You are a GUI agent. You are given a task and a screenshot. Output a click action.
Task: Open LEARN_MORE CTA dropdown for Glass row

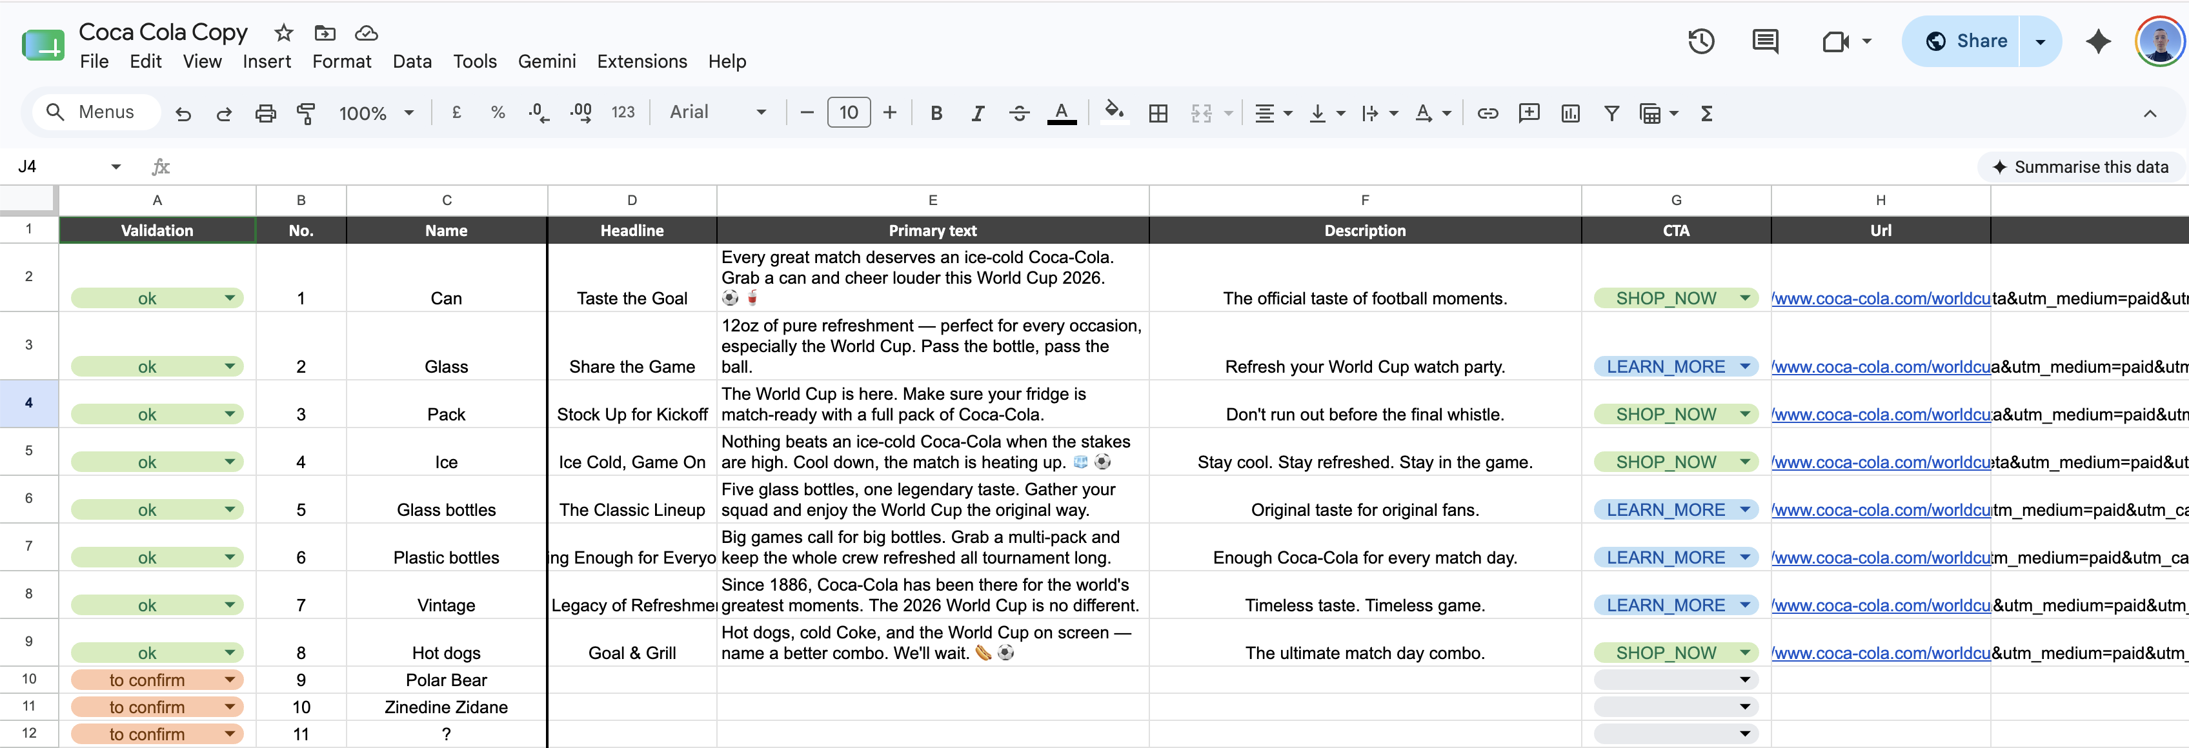pos(1744,367)
